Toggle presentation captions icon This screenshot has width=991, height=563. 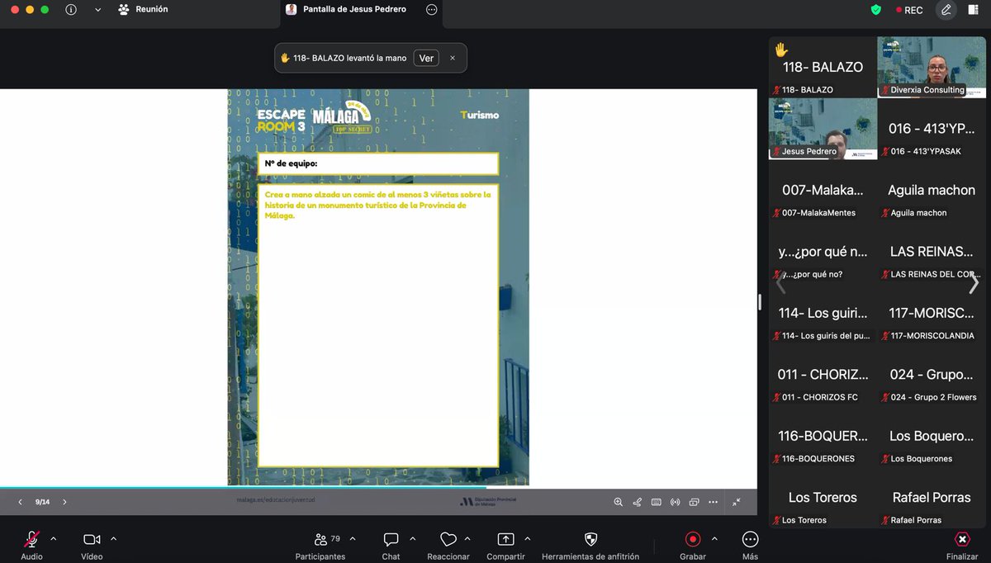pos(657,502)
